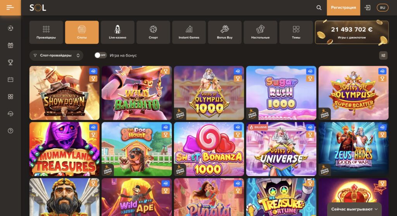
Task: Click trophy badge on Sugar Rush 1000
Action: click(x=310, y=78)
